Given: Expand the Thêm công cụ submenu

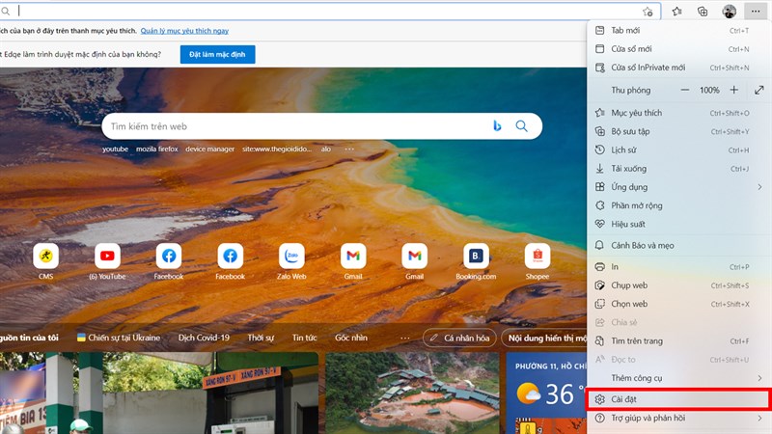Looking at the screenshot, I should 678,378.
